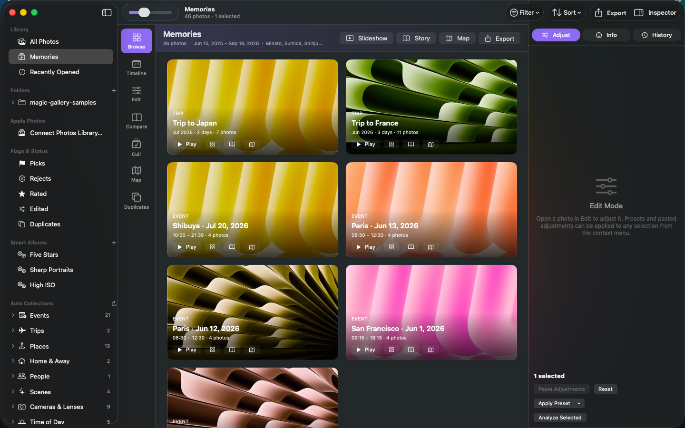Screen dimensions: 685x428
Task: Play the Trip to Japan memory
Action: click(186, 144)
